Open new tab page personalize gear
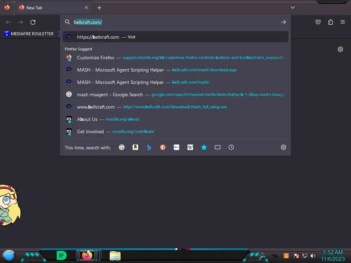The width and height of the screenshot is (351, 263). [x=340, y=49]
